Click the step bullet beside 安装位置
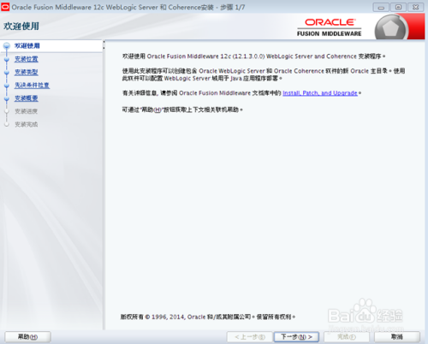The width and height of the screenshot is (428, 344). pos(7,59)
